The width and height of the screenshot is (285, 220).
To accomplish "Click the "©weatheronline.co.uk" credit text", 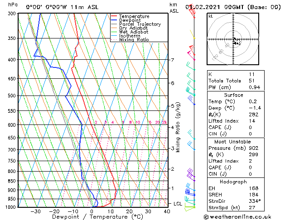I will click(237, 217).
